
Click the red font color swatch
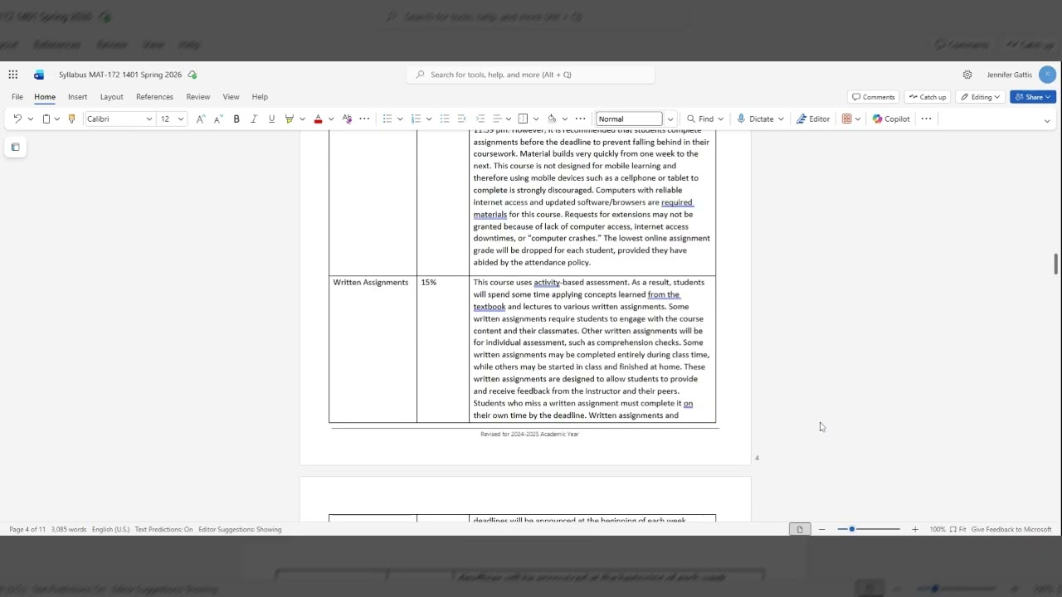(x=318, y=119)
